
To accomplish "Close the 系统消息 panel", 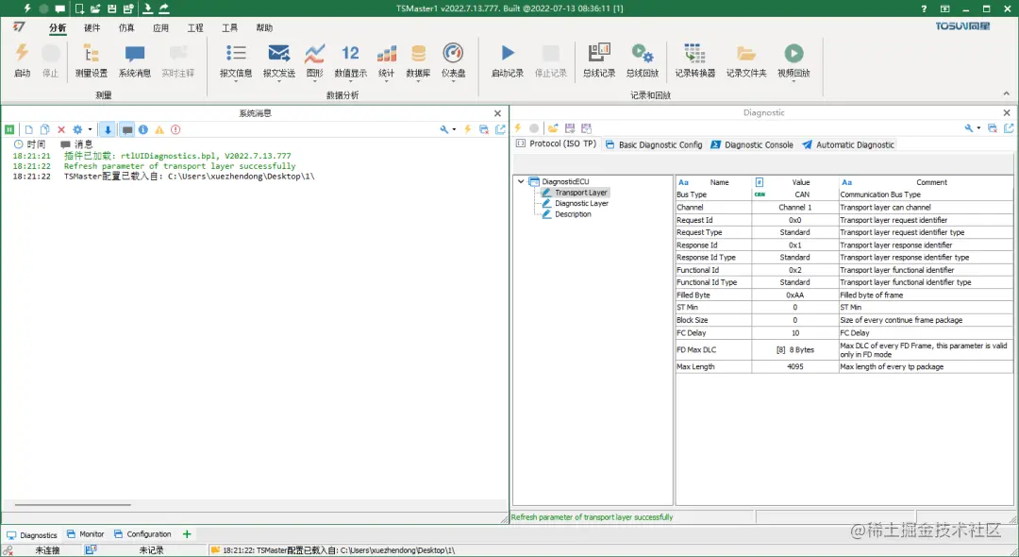I will [498, 113].
